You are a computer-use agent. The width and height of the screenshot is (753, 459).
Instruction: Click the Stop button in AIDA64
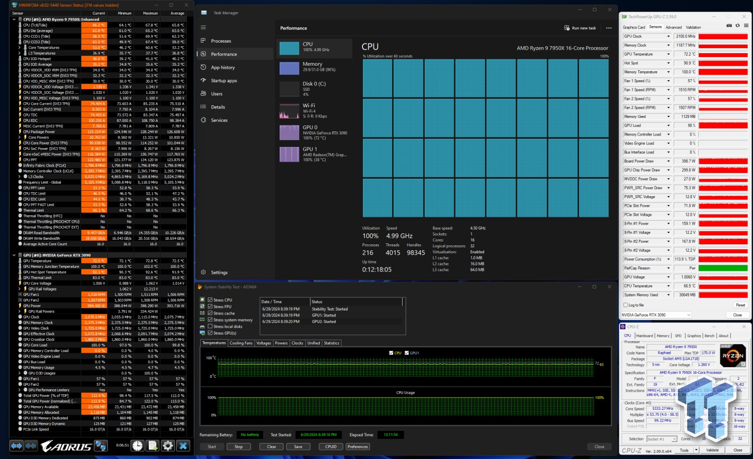tap(238, 446)
